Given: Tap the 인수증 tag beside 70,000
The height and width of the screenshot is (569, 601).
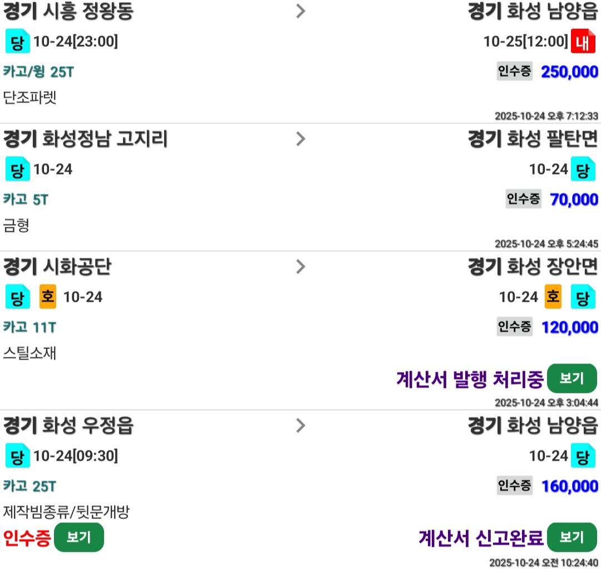Looking at the screenshot, I should pos(523,199).
